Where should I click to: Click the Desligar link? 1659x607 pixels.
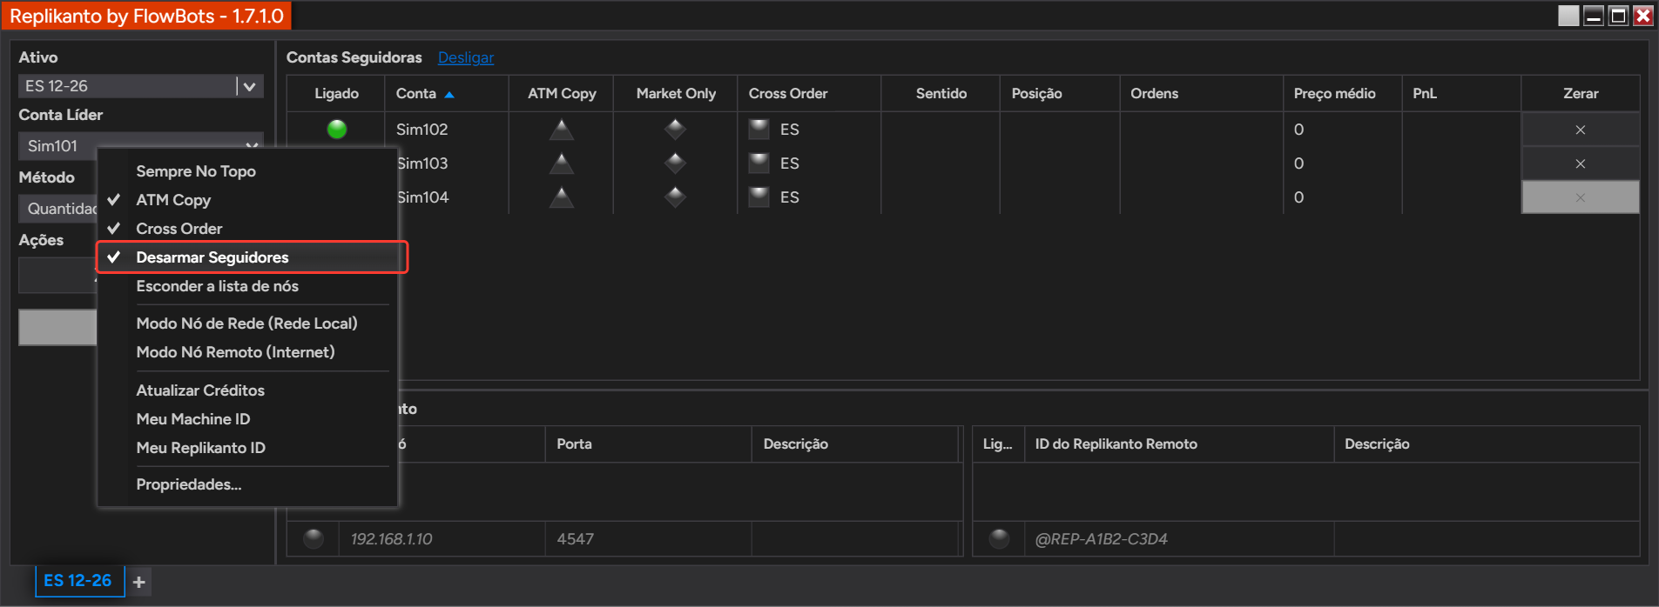pos(466,57)
